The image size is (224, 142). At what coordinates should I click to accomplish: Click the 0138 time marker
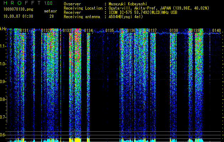pyautogui.click(x=174, y=31)
